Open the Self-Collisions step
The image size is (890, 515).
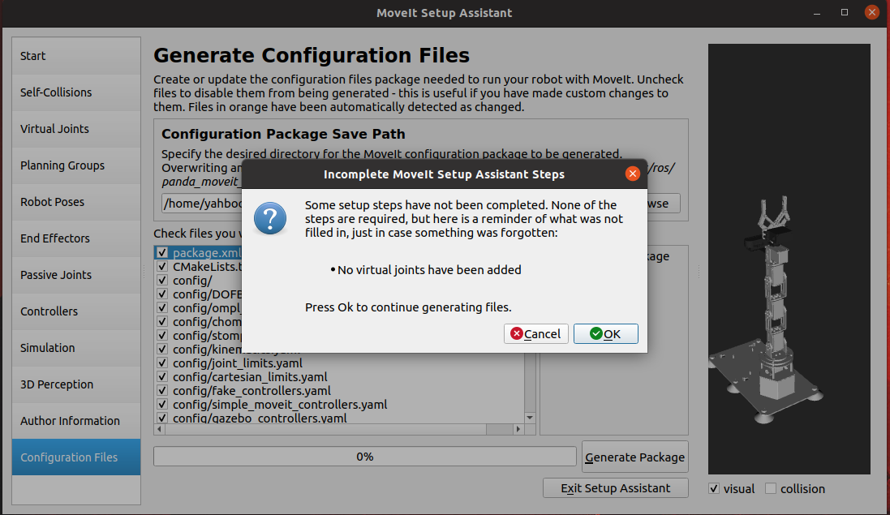(76, 92)
